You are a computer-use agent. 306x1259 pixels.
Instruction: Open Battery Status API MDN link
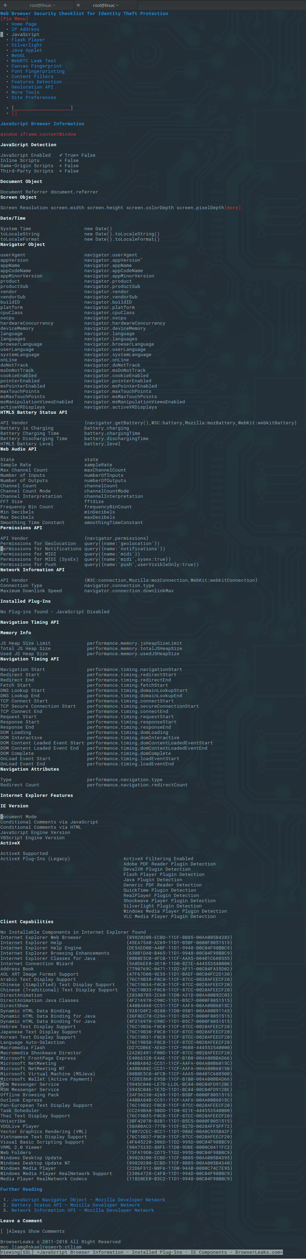(76, 1205)
